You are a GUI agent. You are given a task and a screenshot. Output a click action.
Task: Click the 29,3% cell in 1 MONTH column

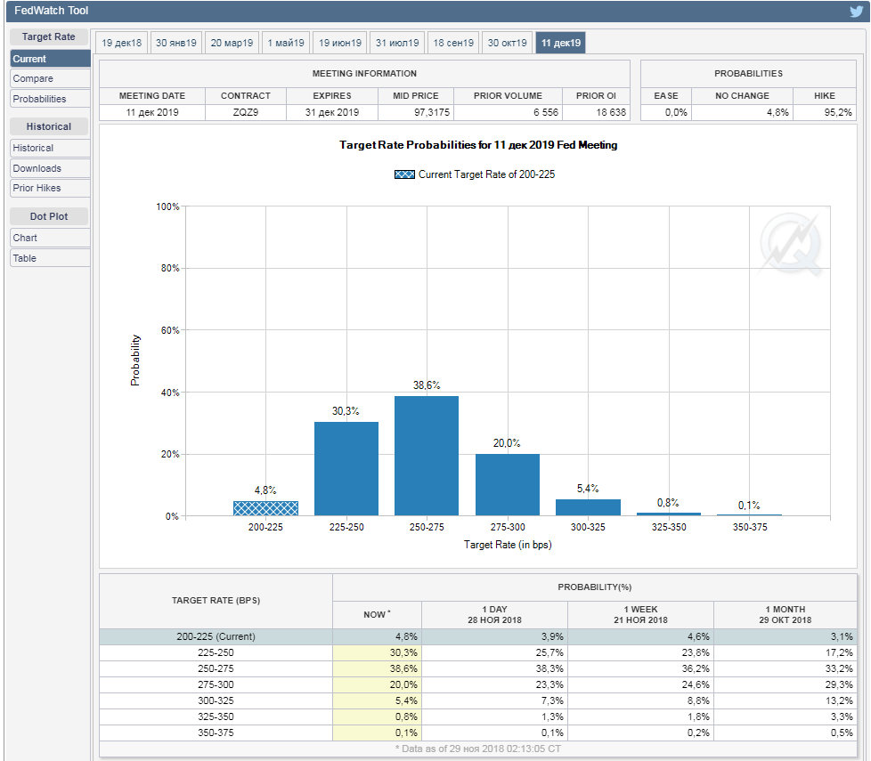[785, 685]
